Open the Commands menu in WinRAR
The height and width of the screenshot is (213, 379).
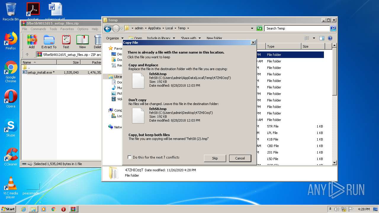pos(38,29)
